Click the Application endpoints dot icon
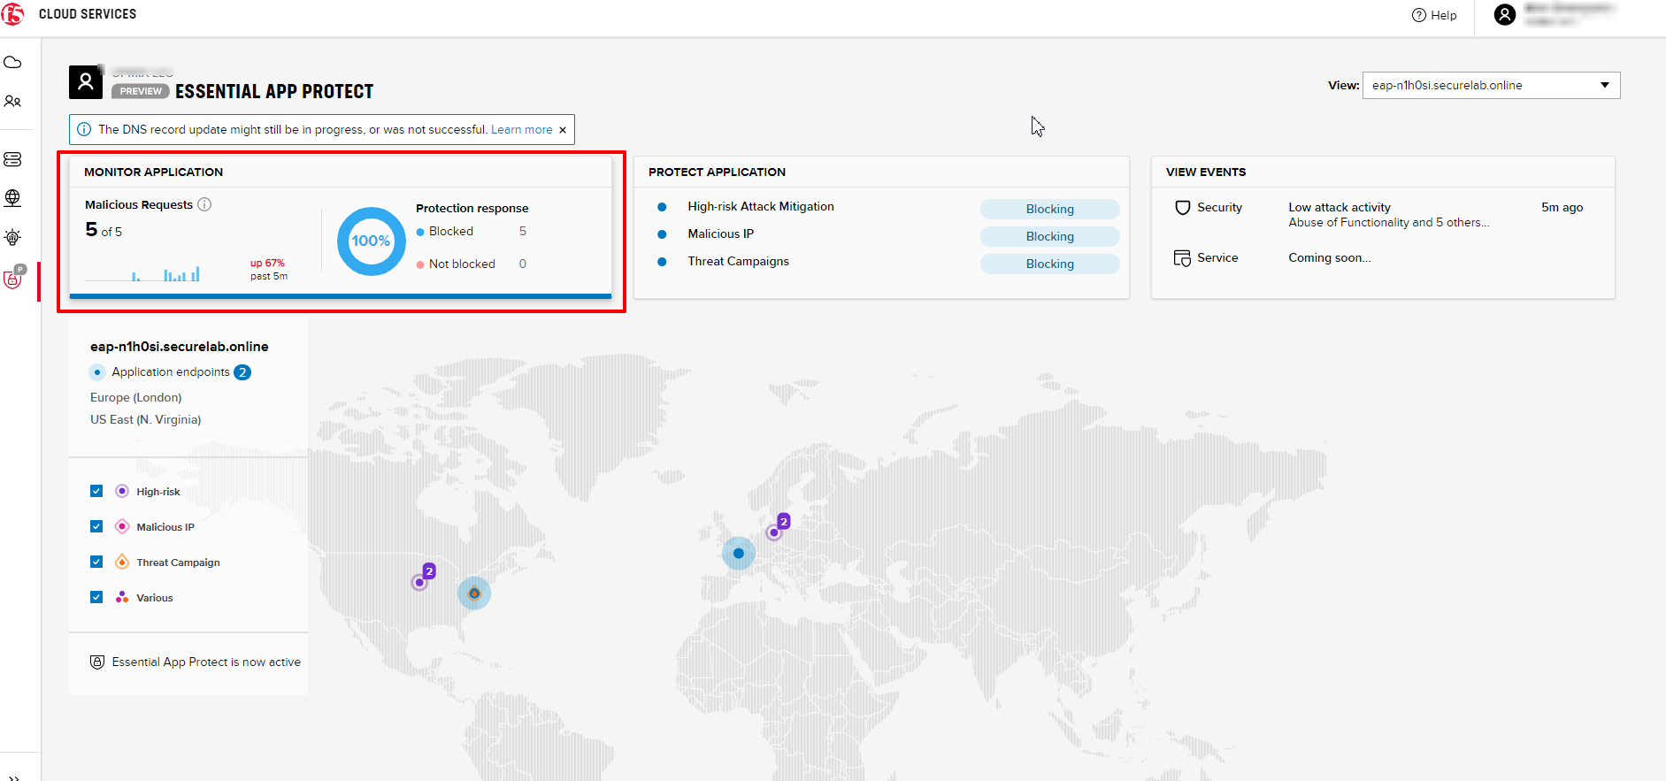The width and height of the screenshot is (1666, 781). coord(97,372)
